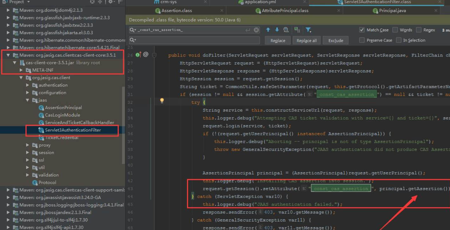Click in the replace text field
450x230 pixels.
[x=194, y=40]
